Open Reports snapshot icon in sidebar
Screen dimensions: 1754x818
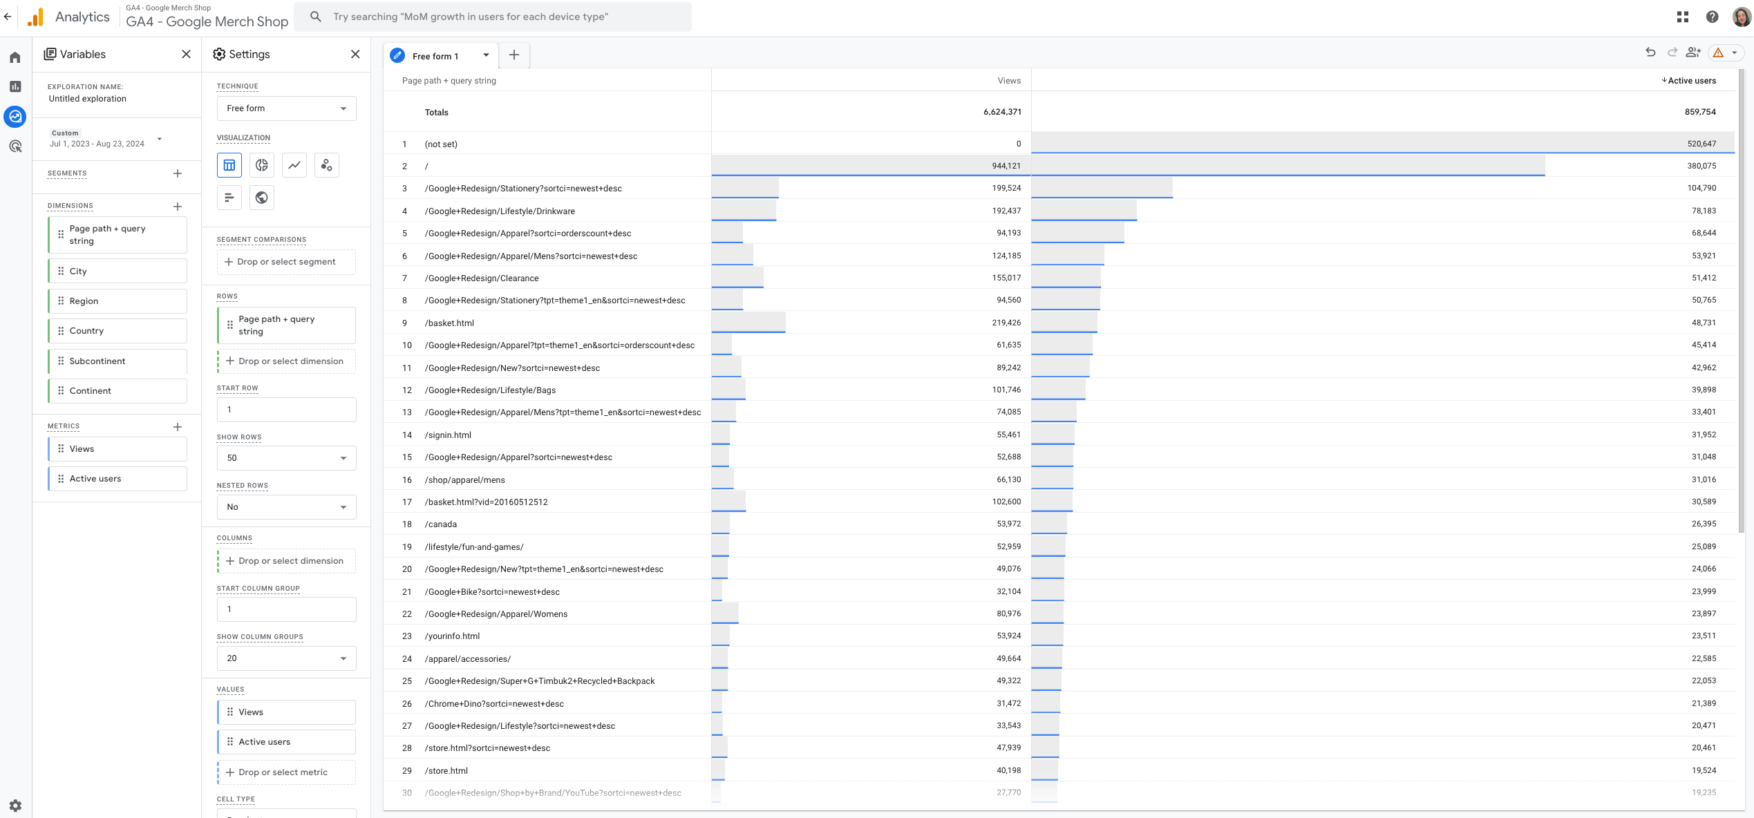[15, 86]
